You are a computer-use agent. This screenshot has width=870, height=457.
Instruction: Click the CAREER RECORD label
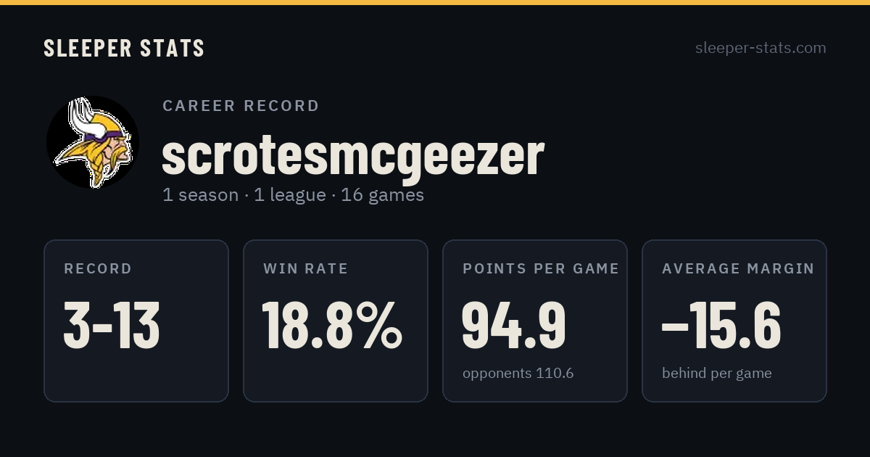241,106
